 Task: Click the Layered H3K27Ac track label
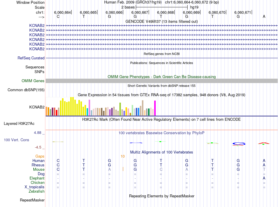coord(19,123)
